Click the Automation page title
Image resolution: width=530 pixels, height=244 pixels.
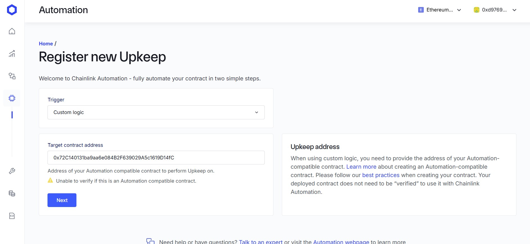(64, 10)
